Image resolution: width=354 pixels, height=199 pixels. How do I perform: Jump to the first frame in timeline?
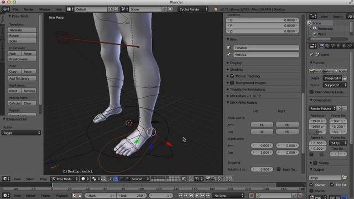click(x=180, y=195)
